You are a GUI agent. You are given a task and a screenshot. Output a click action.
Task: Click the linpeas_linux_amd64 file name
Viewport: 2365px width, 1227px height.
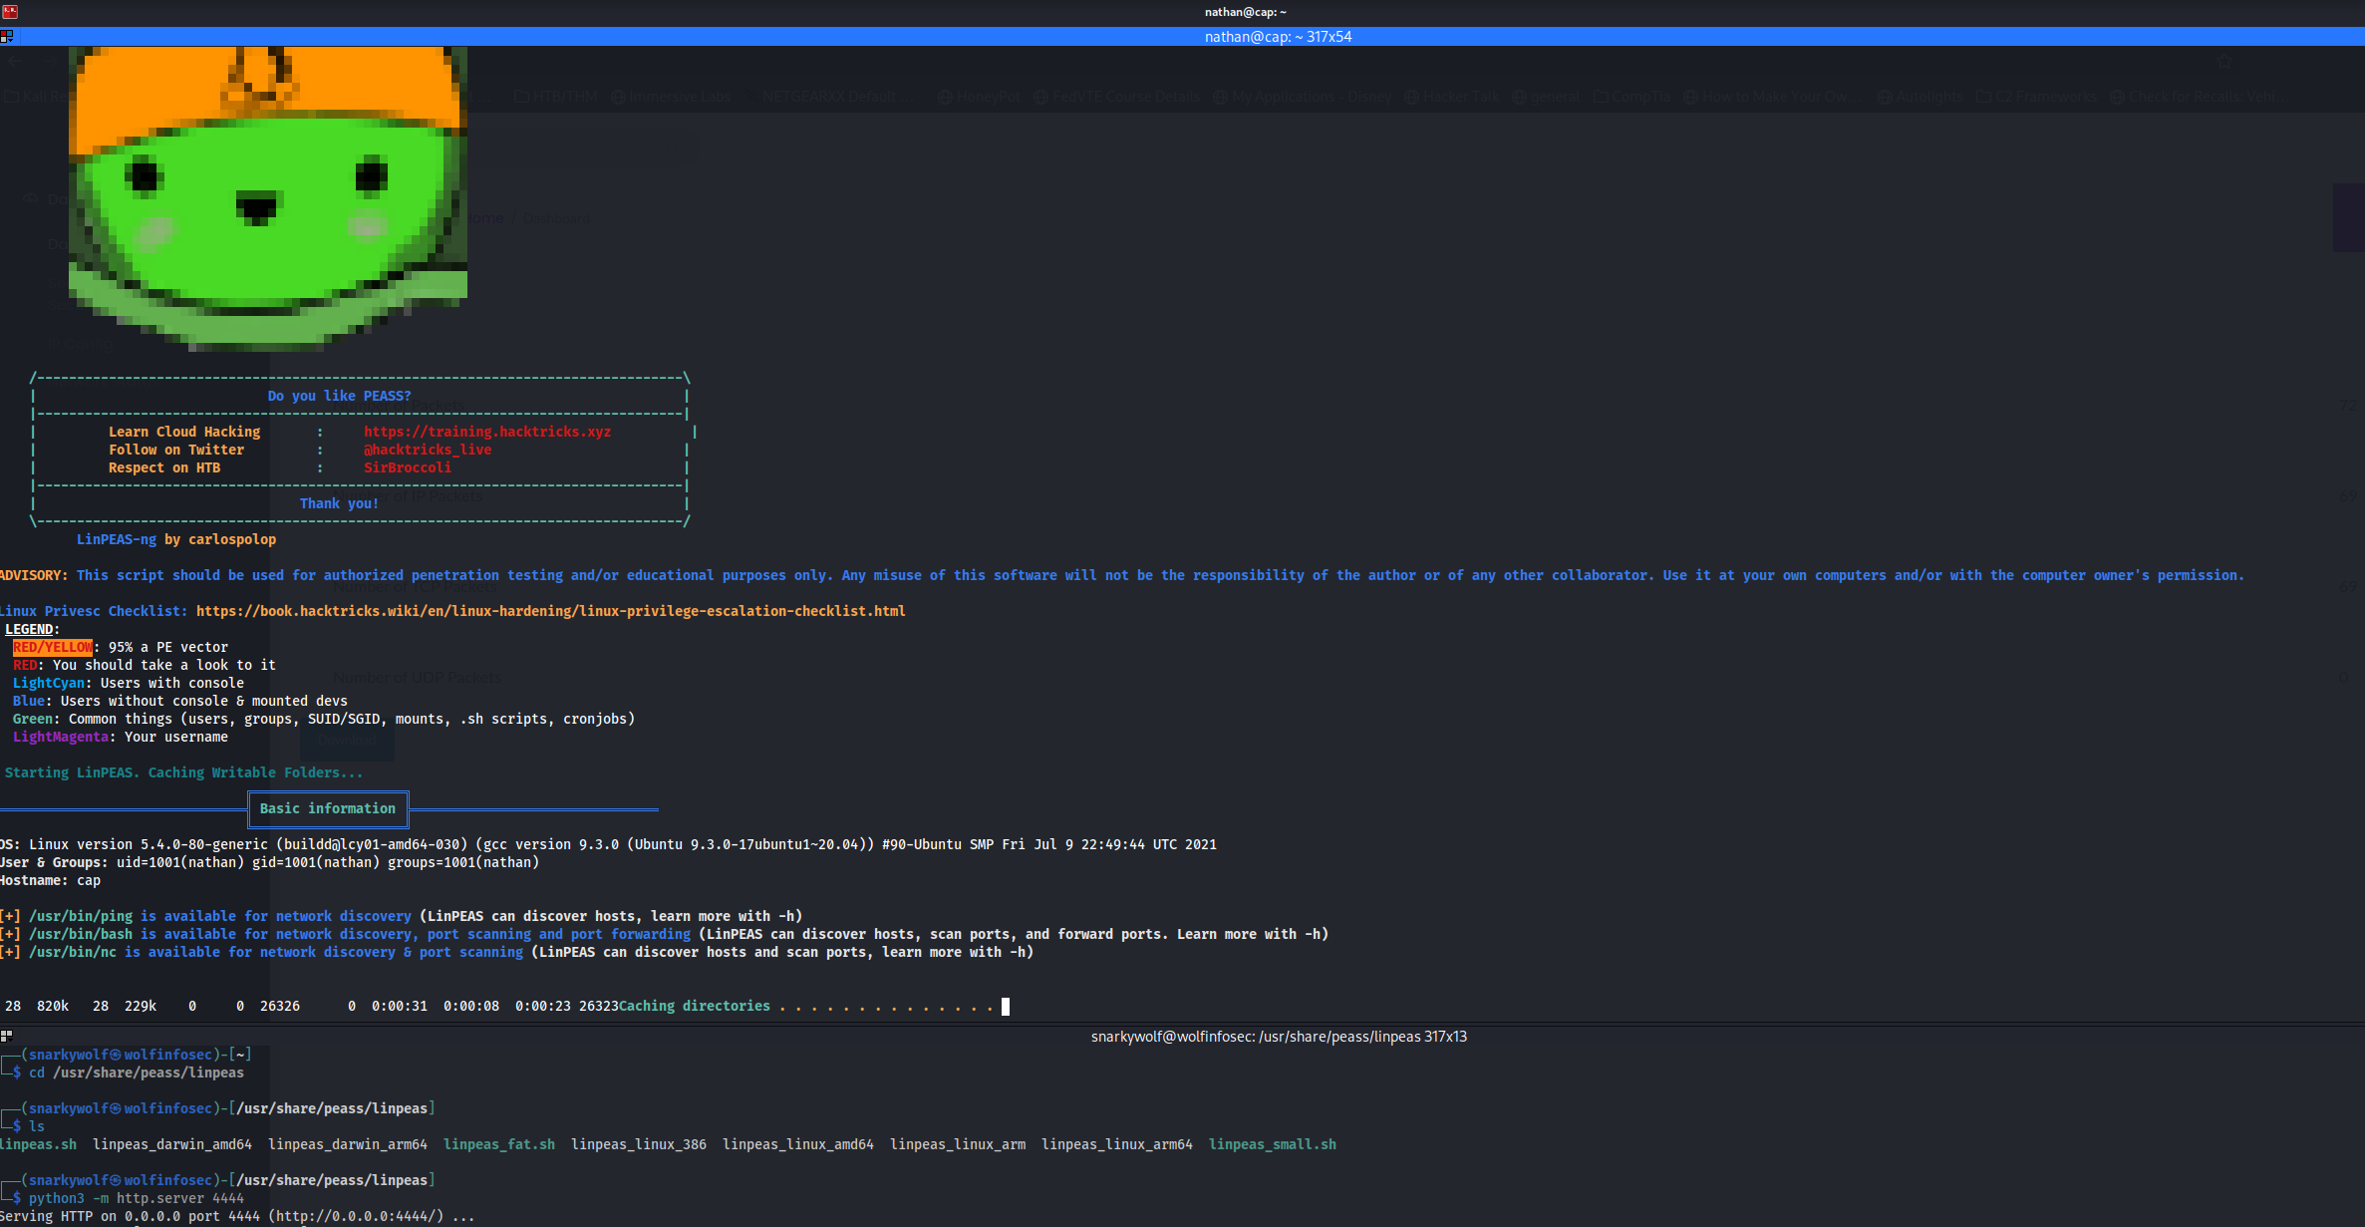(798, 1144)
